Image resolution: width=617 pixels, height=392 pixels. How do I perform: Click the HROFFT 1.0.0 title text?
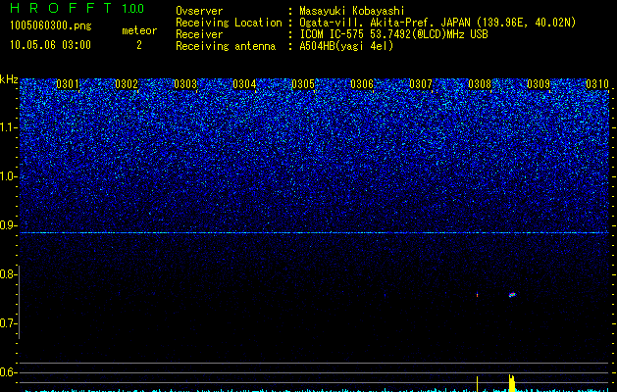point(77,8)
